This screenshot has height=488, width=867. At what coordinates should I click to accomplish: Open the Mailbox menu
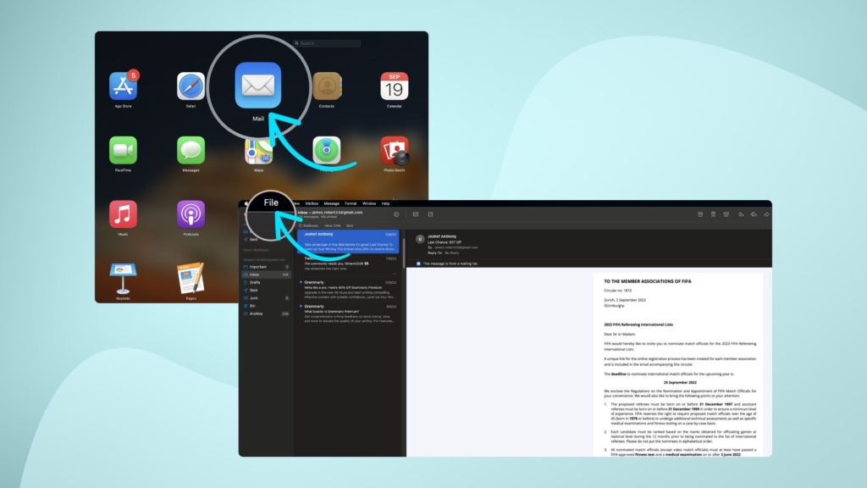[x=312, y=203]
